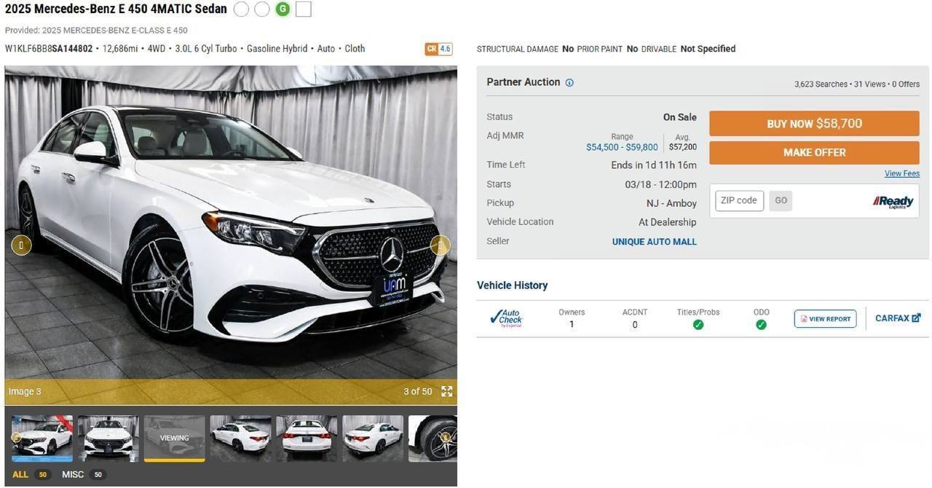The height and width of the screenshot is (488, 932).
Task: Open the AutoCheck logo
Action: tap(506, 318)
